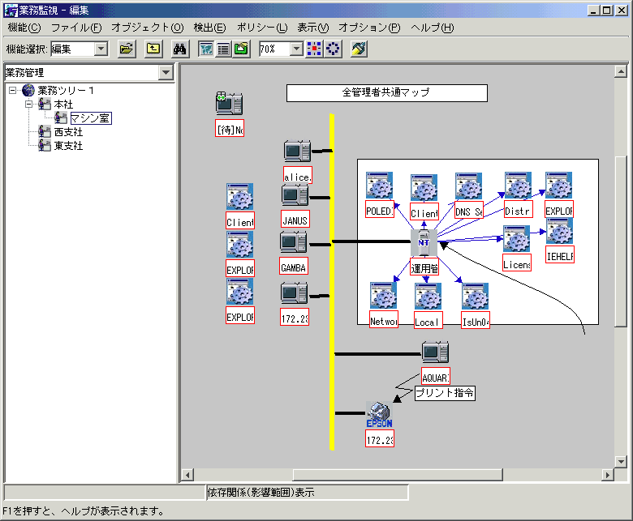Viewport: 633px width, 521px height.
Task: Open the 業務管理 combo box
Action: [88, 73]
